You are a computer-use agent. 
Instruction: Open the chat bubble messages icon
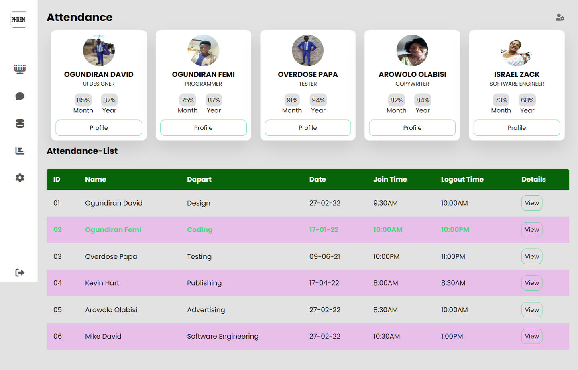click(x=20, y=96)
